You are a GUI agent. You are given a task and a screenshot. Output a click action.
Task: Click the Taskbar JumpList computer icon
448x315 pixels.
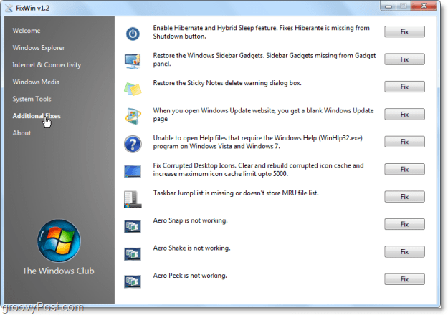pyautogui.click(x=133, y=199)
